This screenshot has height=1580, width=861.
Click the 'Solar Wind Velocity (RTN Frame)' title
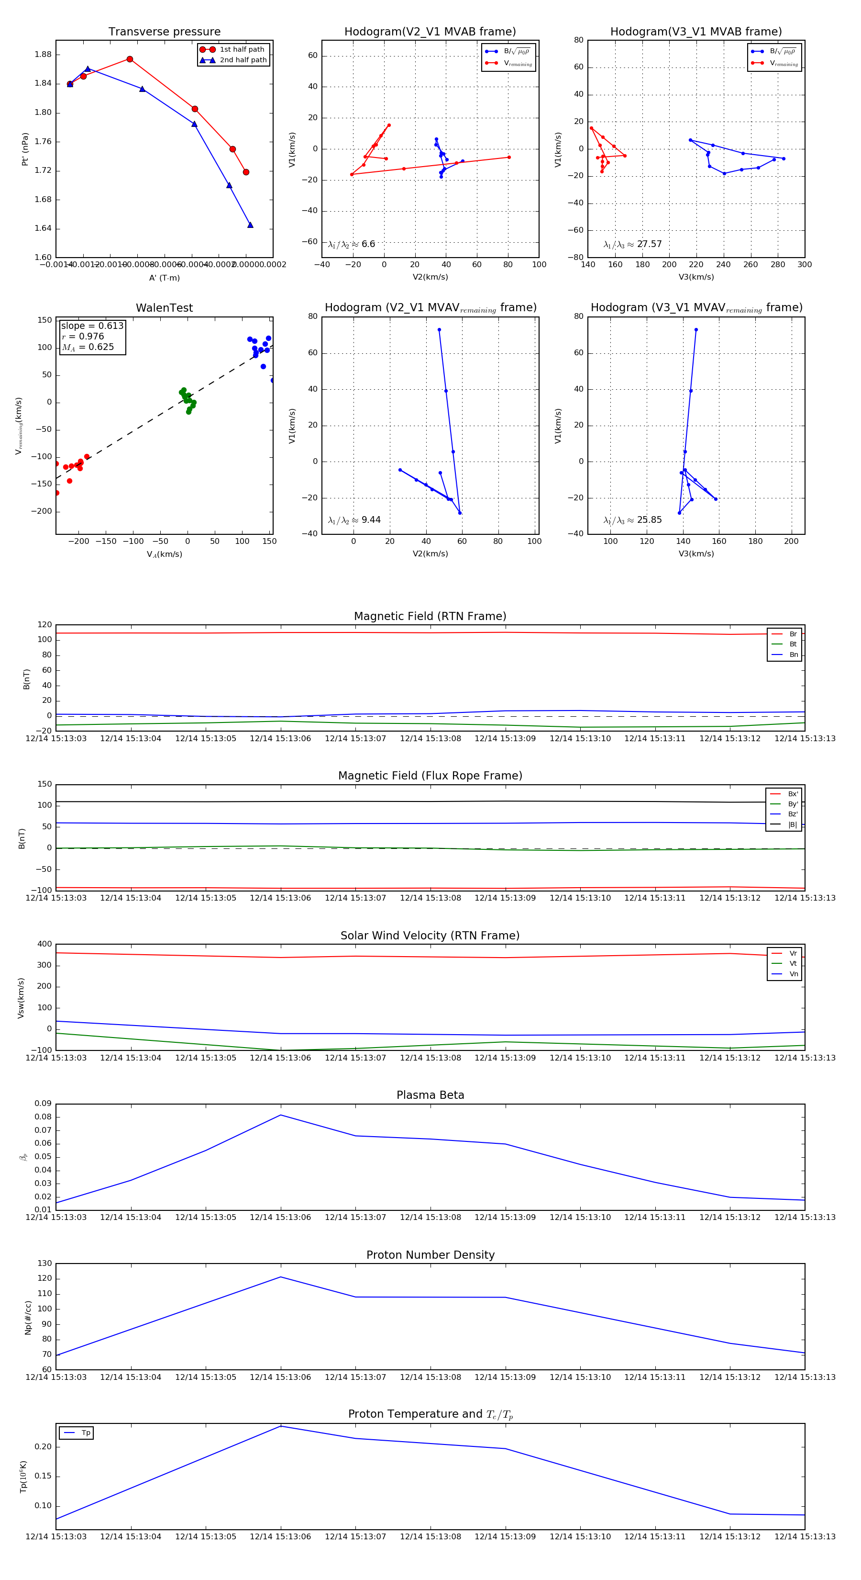tap(430, 936)
